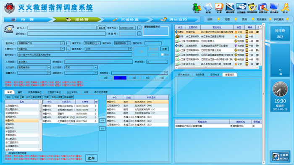The image size is (294, 165).
Task: Open the 主菜单 MENU button
Action: [280, 157]
